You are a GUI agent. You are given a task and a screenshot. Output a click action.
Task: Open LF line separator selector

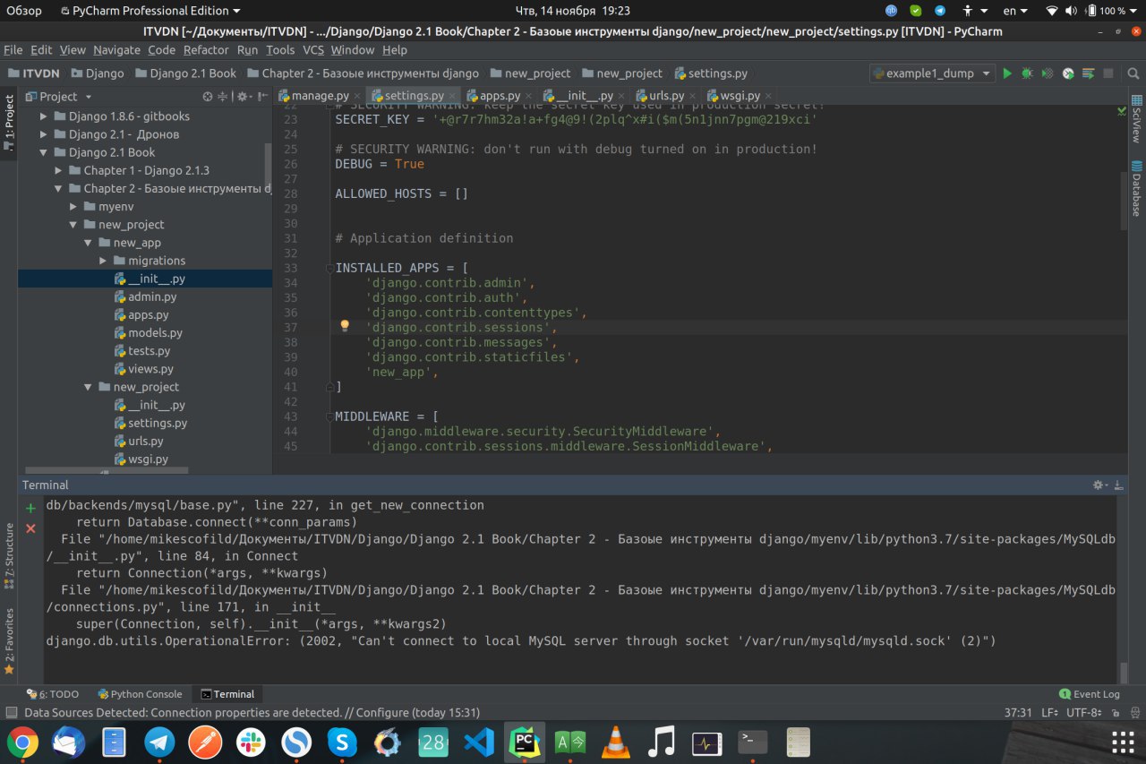click(1049, 713)
